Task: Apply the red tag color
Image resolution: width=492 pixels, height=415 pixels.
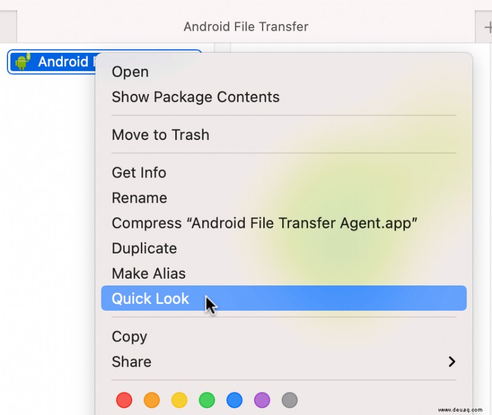Action: 124,400
